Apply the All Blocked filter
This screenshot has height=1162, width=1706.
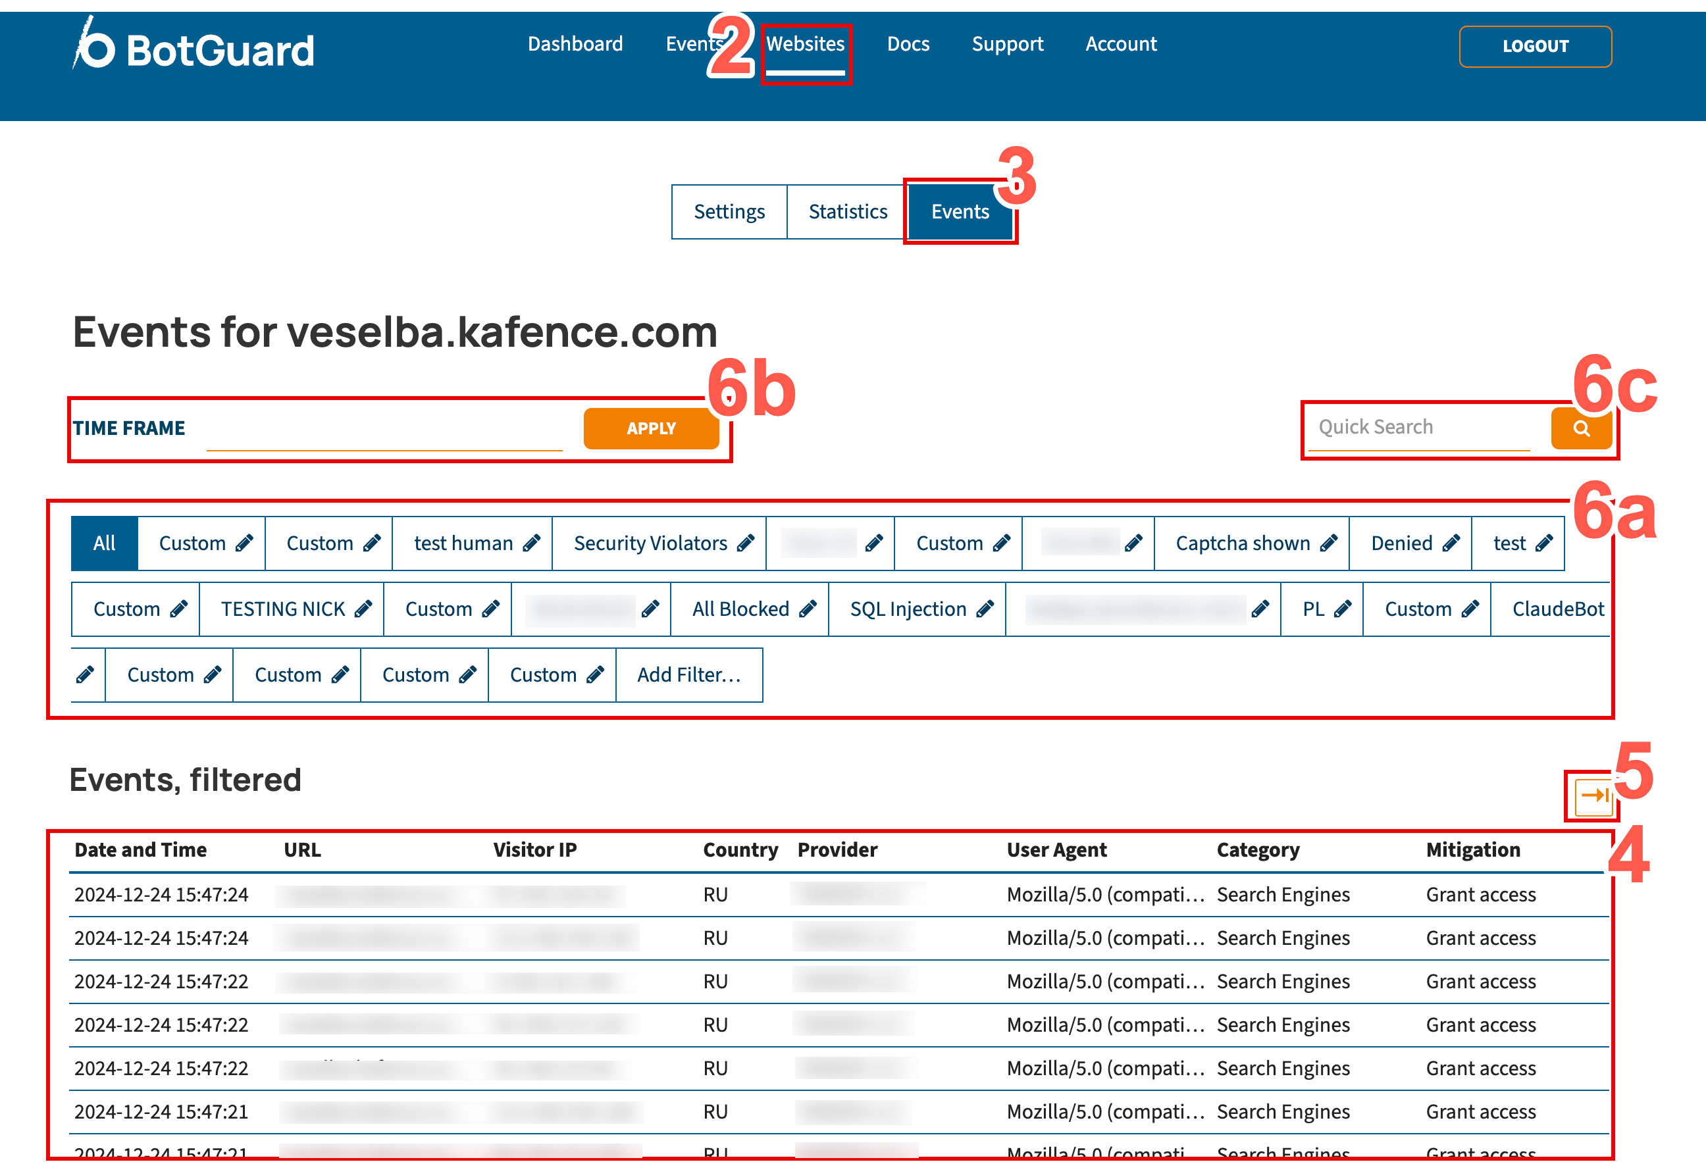[x=740, y=609]
